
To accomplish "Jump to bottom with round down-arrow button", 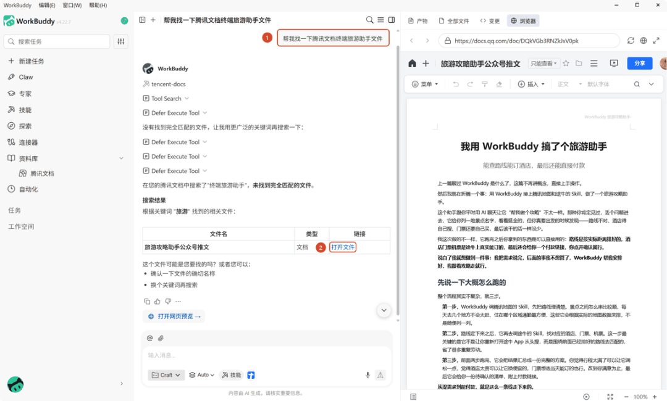I will click(384, 310).
